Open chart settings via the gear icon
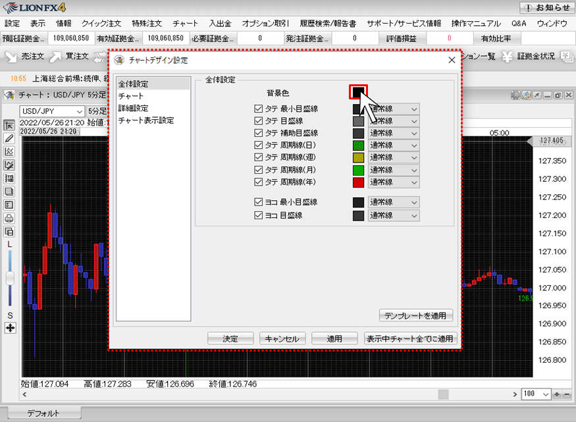The width and height of the screenshot is (576, 422). point(515,95)
